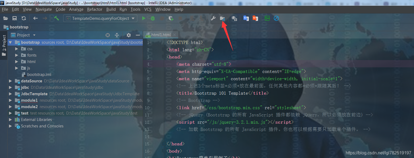The image size is (414, 158).
Task: Close the html1.html tab
Action: click(175, 35)
